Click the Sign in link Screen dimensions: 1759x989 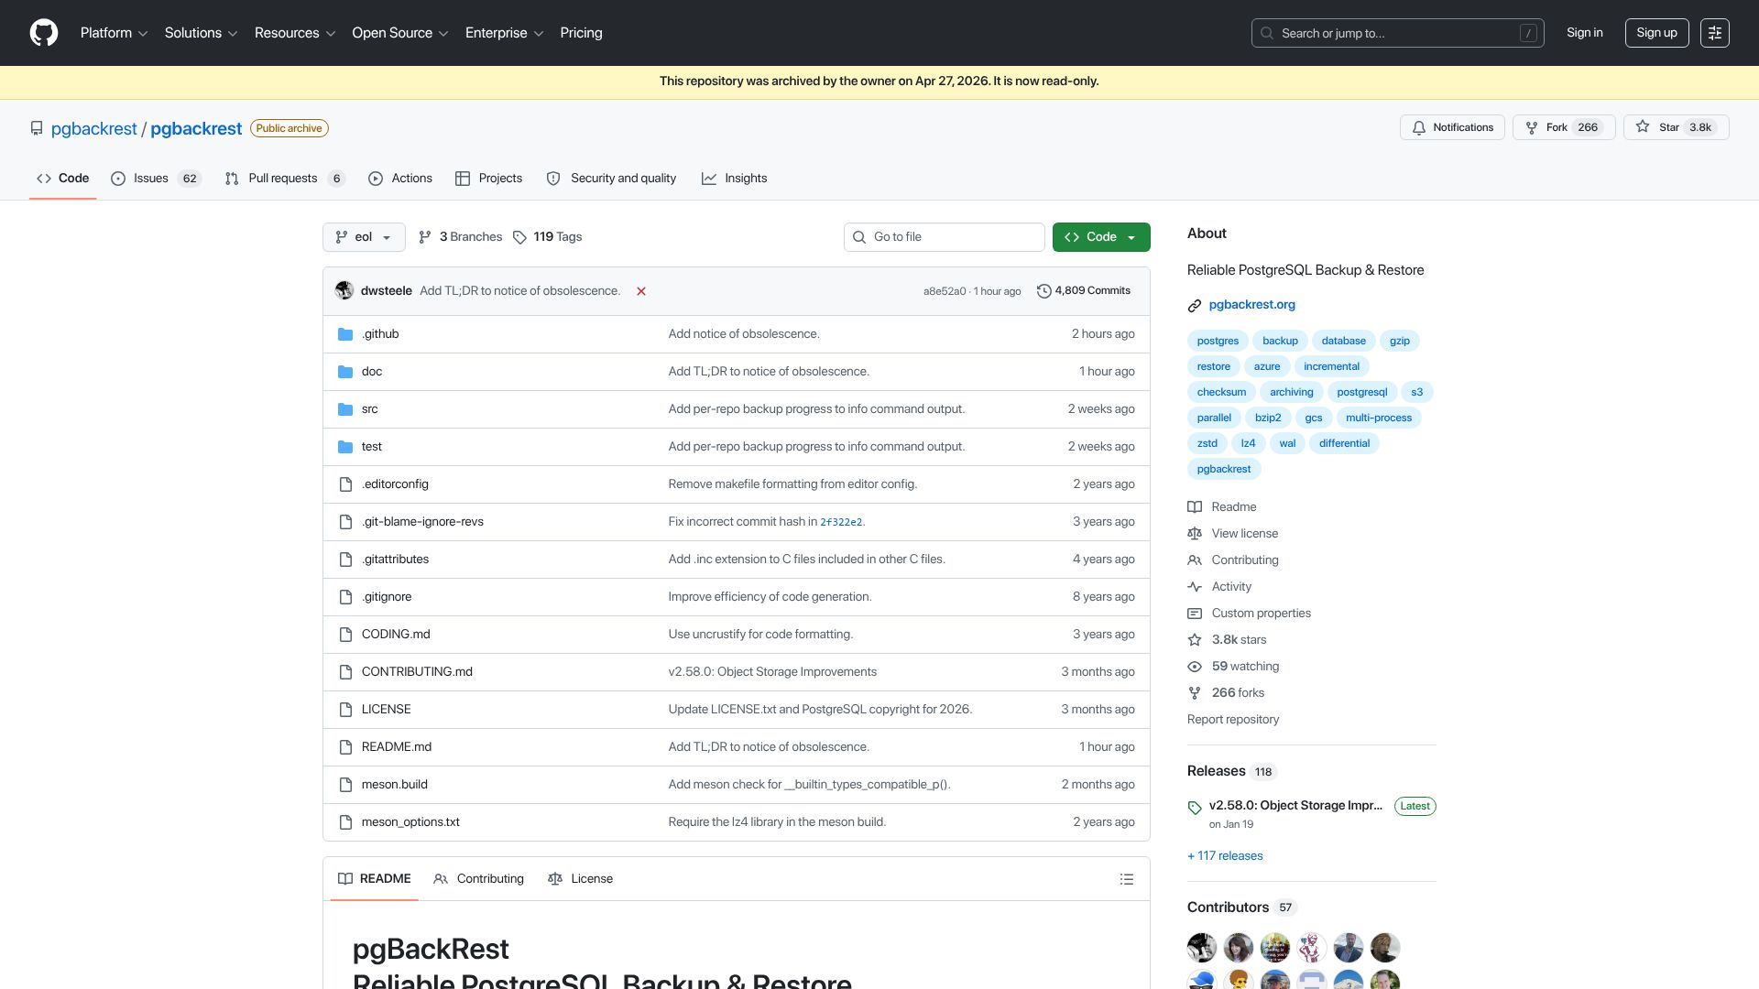[x=1584, y=33]
